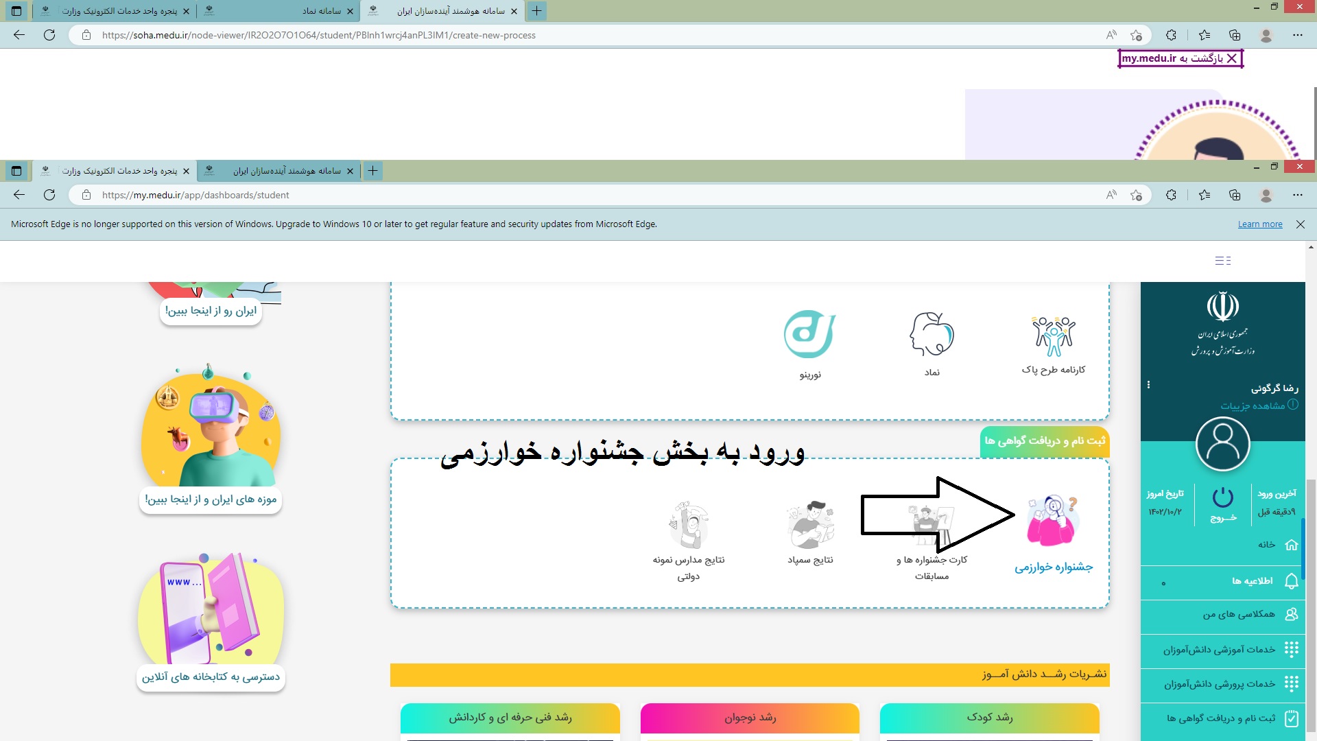Image resolution: width=1317 pixels, height=741 pixels.
Task: Open the three-dot menu beside user name
Action: tap(1148, 385)
